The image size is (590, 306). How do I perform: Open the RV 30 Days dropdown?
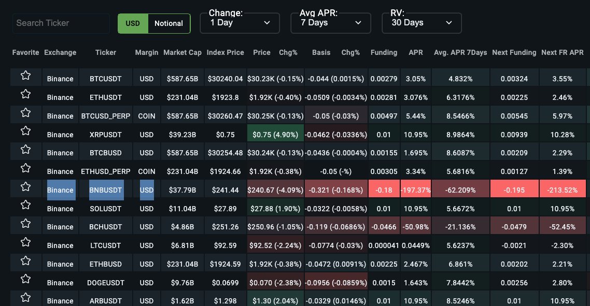coord(422,23)
